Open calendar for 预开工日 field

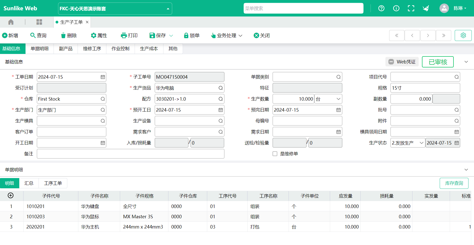click(220, 110)
